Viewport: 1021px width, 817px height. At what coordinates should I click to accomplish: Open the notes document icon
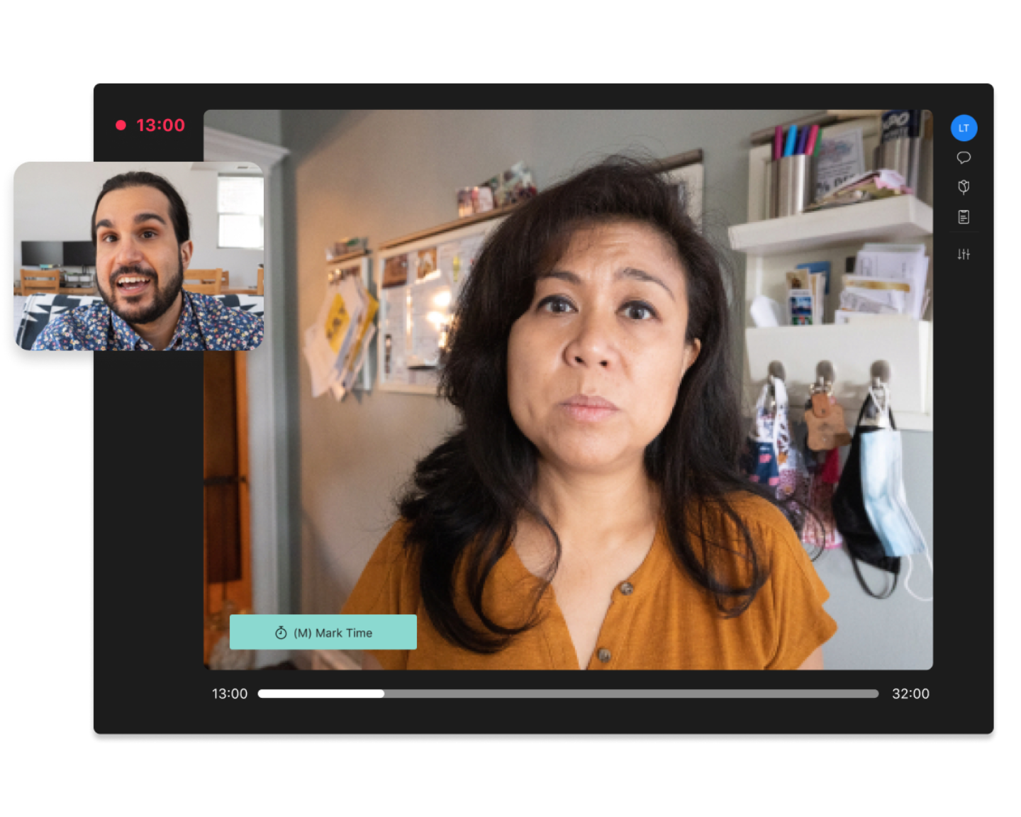click(964, 217)
